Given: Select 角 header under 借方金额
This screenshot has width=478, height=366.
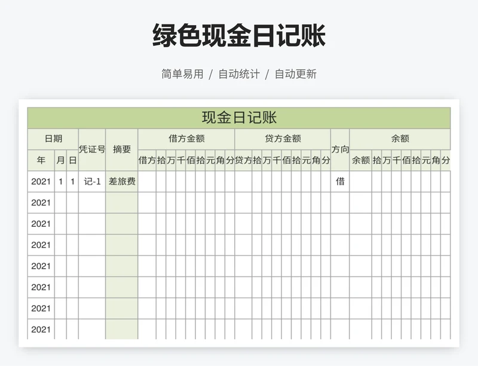Looking at the screenshot, I should click(220, 160).
